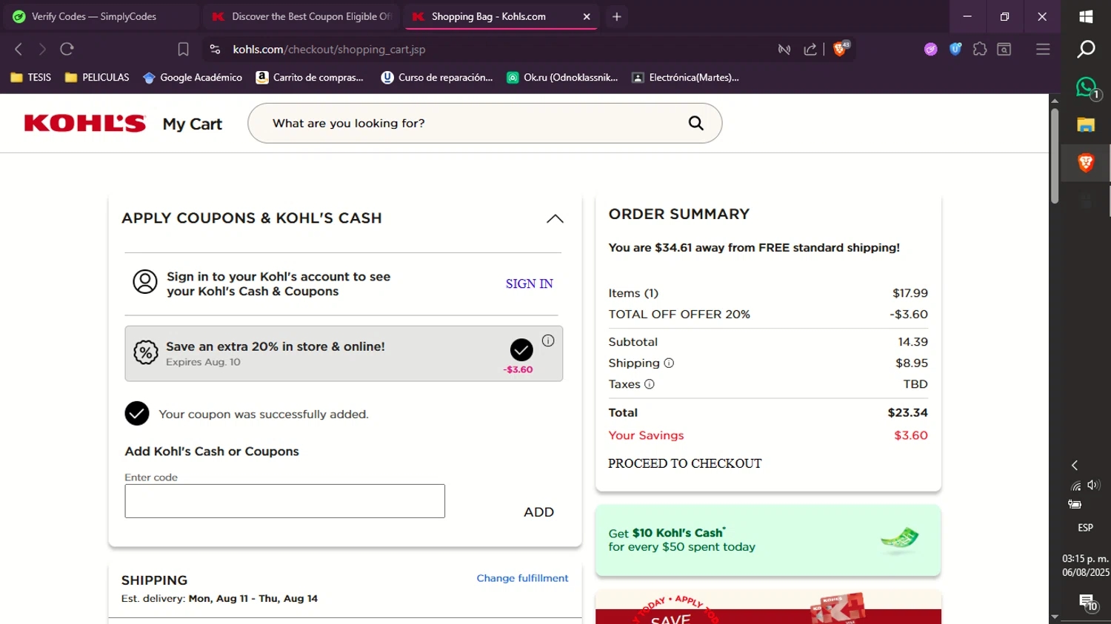Viewport: 1111px width, 624px height.
Task: Switch to the Verify Codes SimplyCodes tab
Action: pos(93,16)
